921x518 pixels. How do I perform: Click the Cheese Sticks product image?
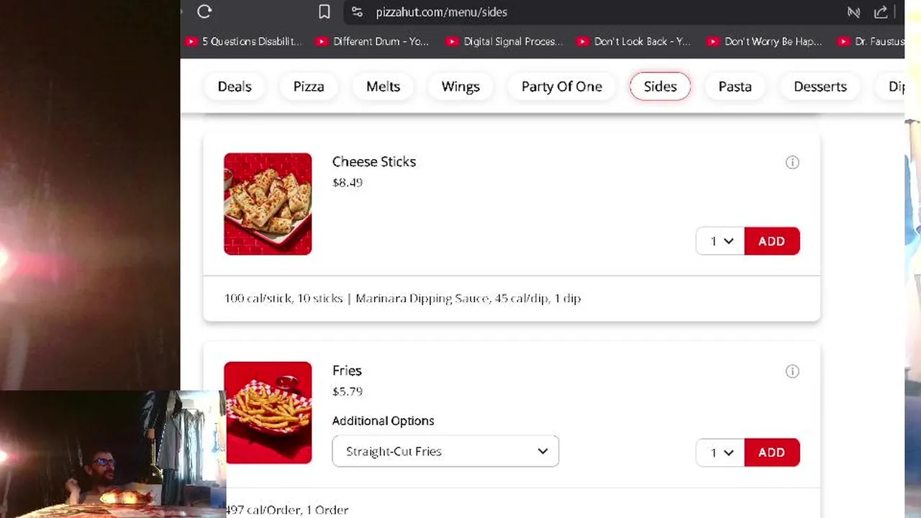(x=268, y=204)
